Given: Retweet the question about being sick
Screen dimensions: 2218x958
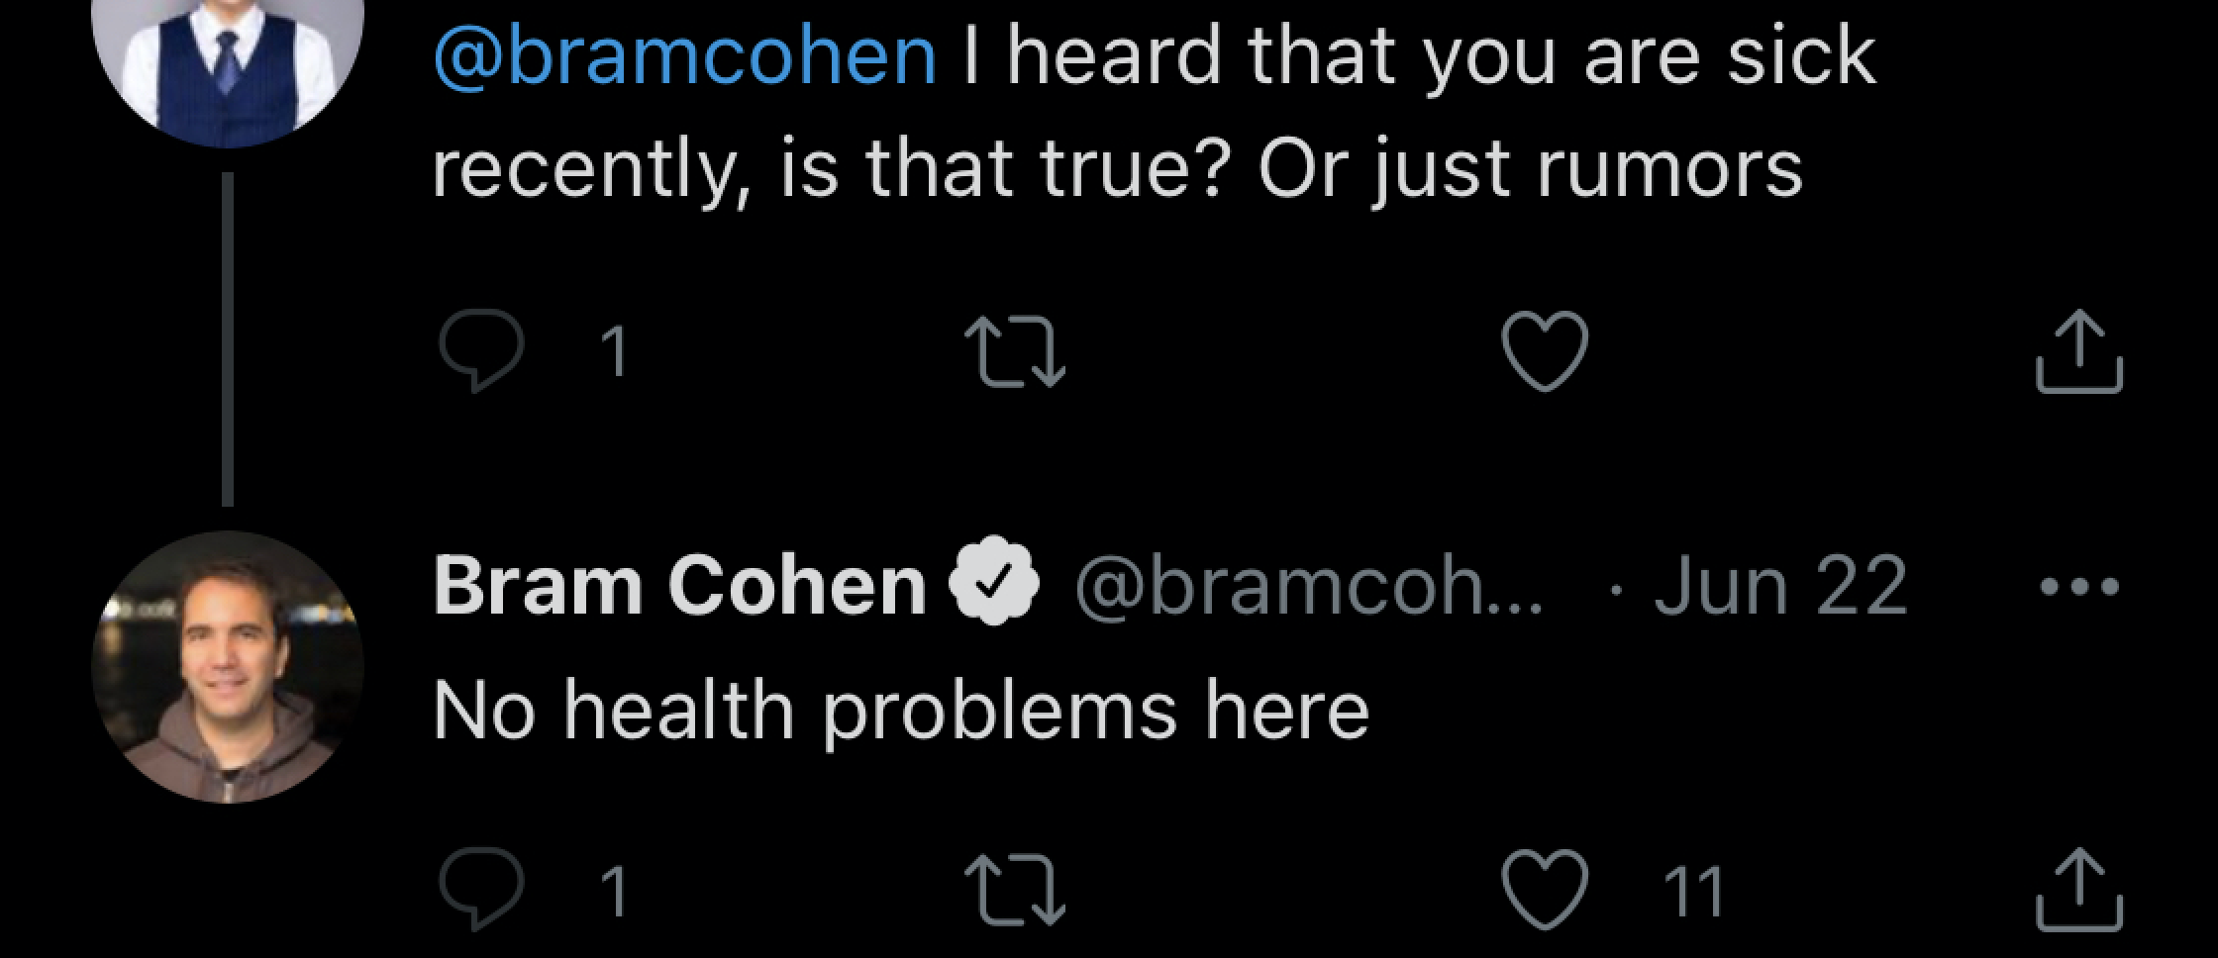Looking at the screenshot, I should pos(1015,351).
